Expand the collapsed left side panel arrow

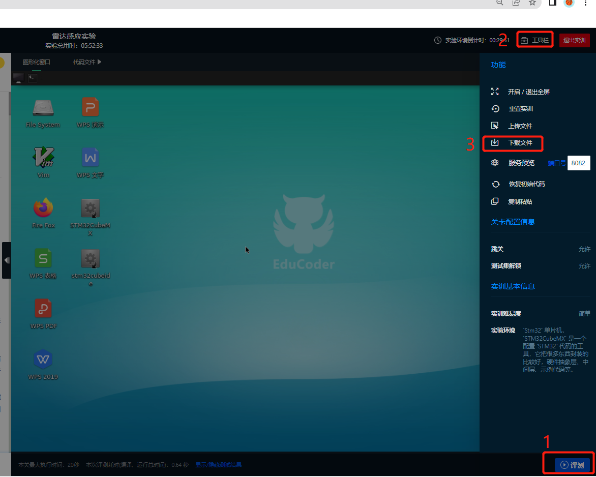tap(7, 260)
